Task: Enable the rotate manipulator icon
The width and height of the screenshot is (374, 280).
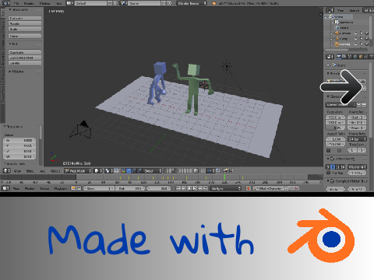Action: (x=134, y=171)
